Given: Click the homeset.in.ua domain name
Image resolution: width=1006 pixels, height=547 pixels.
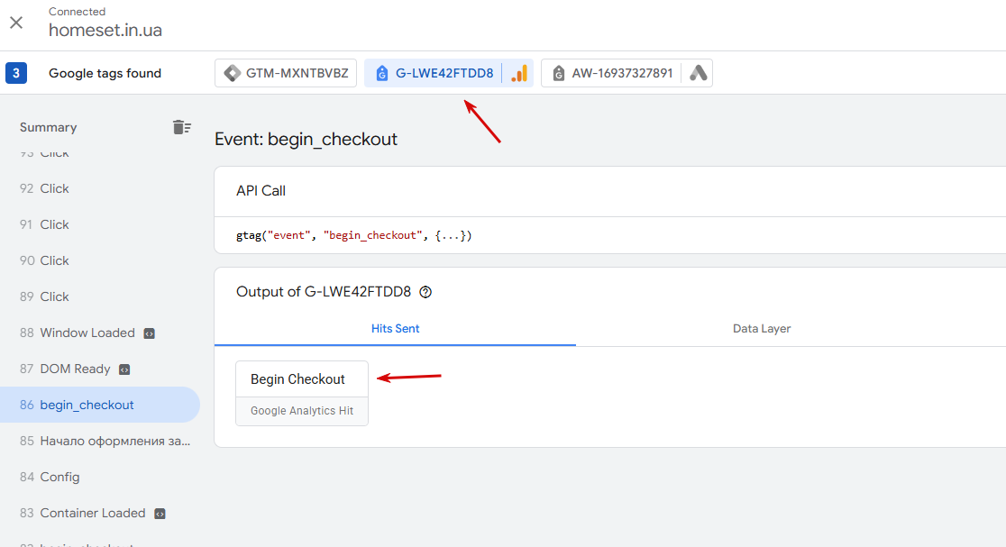Looking at the screenshot, I should [x=105, y=30].
